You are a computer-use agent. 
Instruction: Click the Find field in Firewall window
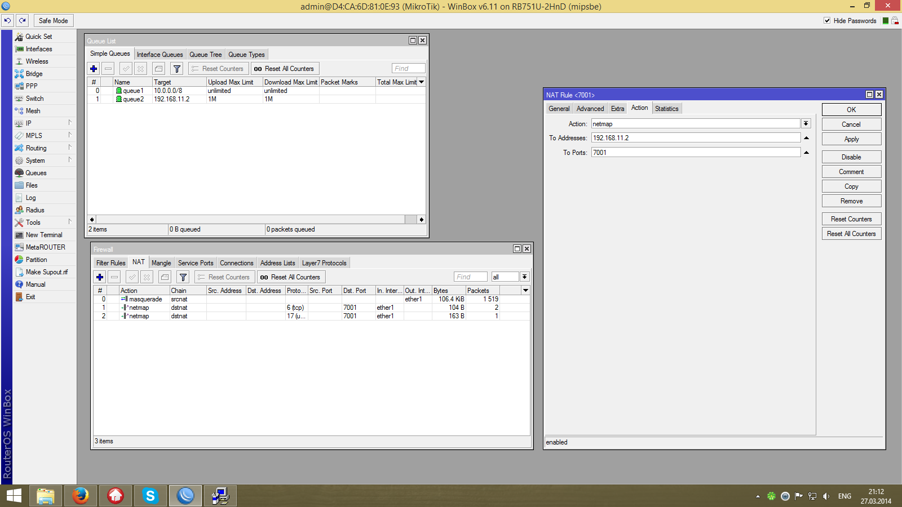(471, 277)
